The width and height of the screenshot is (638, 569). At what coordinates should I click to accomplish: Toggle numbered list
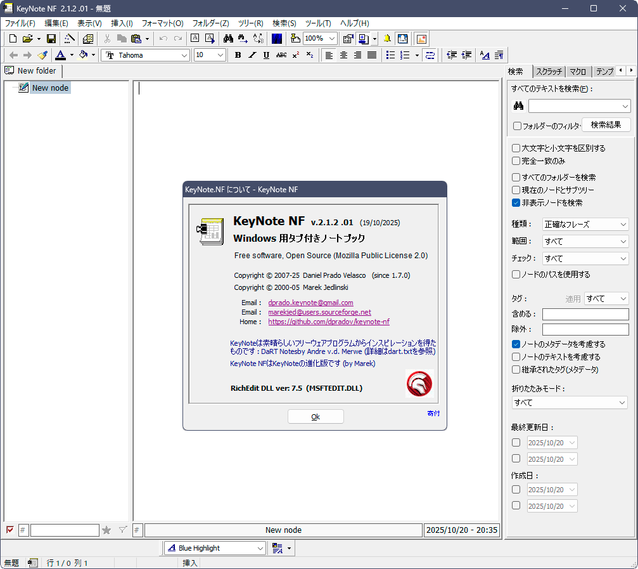coord(405,55)
